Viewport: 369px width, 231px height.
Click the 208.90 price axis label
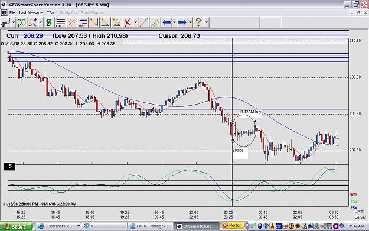tap(355, 114)
